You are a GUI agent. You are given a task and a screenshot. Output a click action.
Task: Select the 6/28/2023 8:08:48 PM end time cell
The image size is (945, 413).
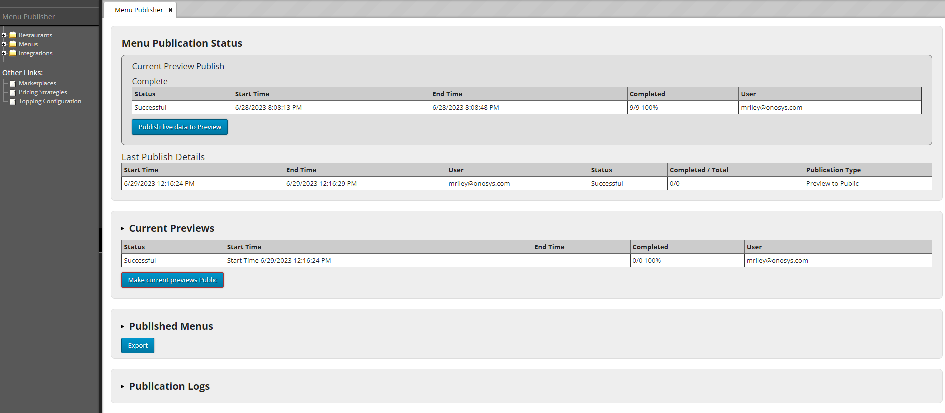point(528,107)
